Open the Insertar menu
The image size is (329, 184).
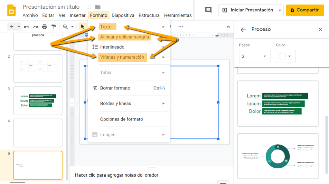coord(78,15)
